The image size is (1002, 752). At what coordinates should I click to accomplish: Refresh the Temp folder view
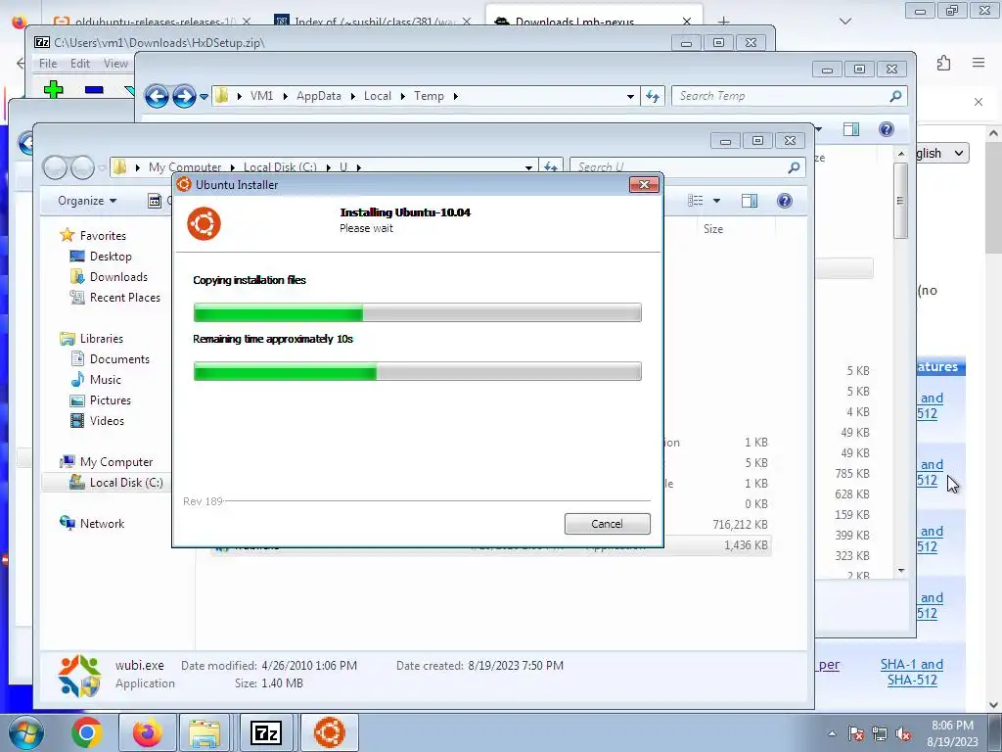pos(653,96)
